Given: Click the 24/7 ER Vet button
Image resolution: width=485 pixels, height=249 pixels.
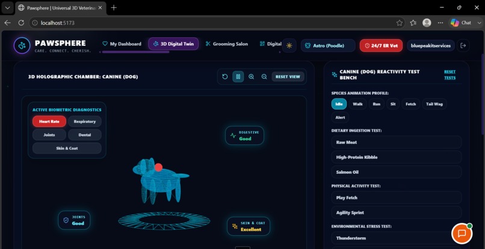Looking at the screenshot, I should pos(381,46).
